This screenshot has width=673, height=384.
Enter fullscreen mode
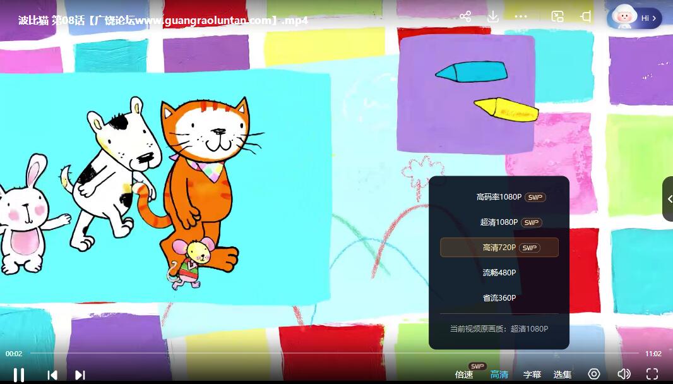coord(652,374)
